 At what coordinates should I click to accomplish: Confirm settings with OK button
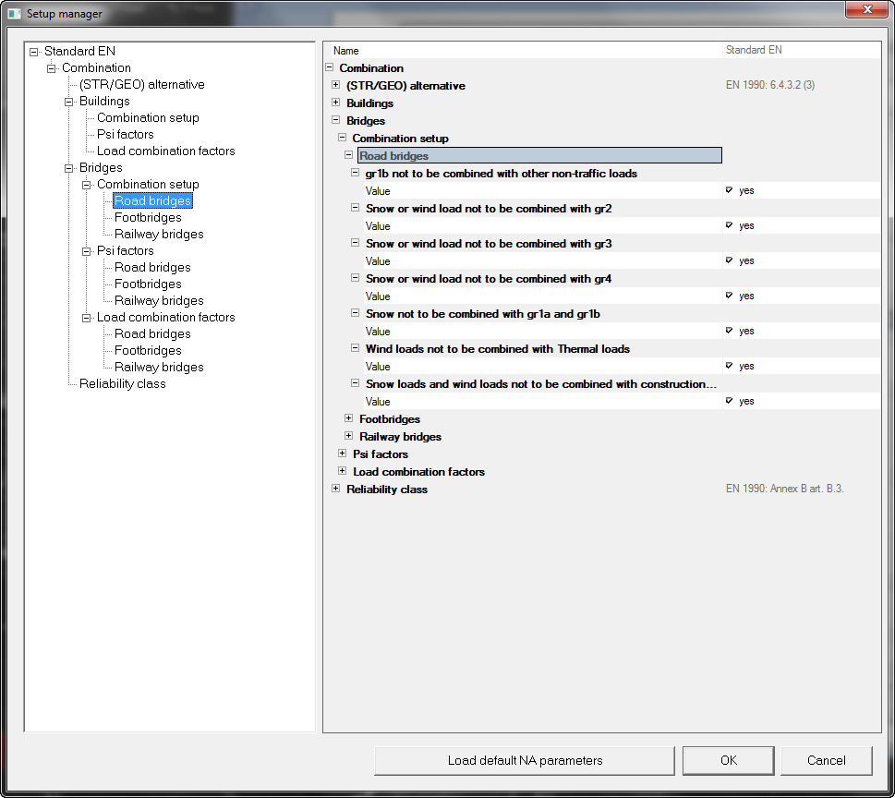(729, 760)
